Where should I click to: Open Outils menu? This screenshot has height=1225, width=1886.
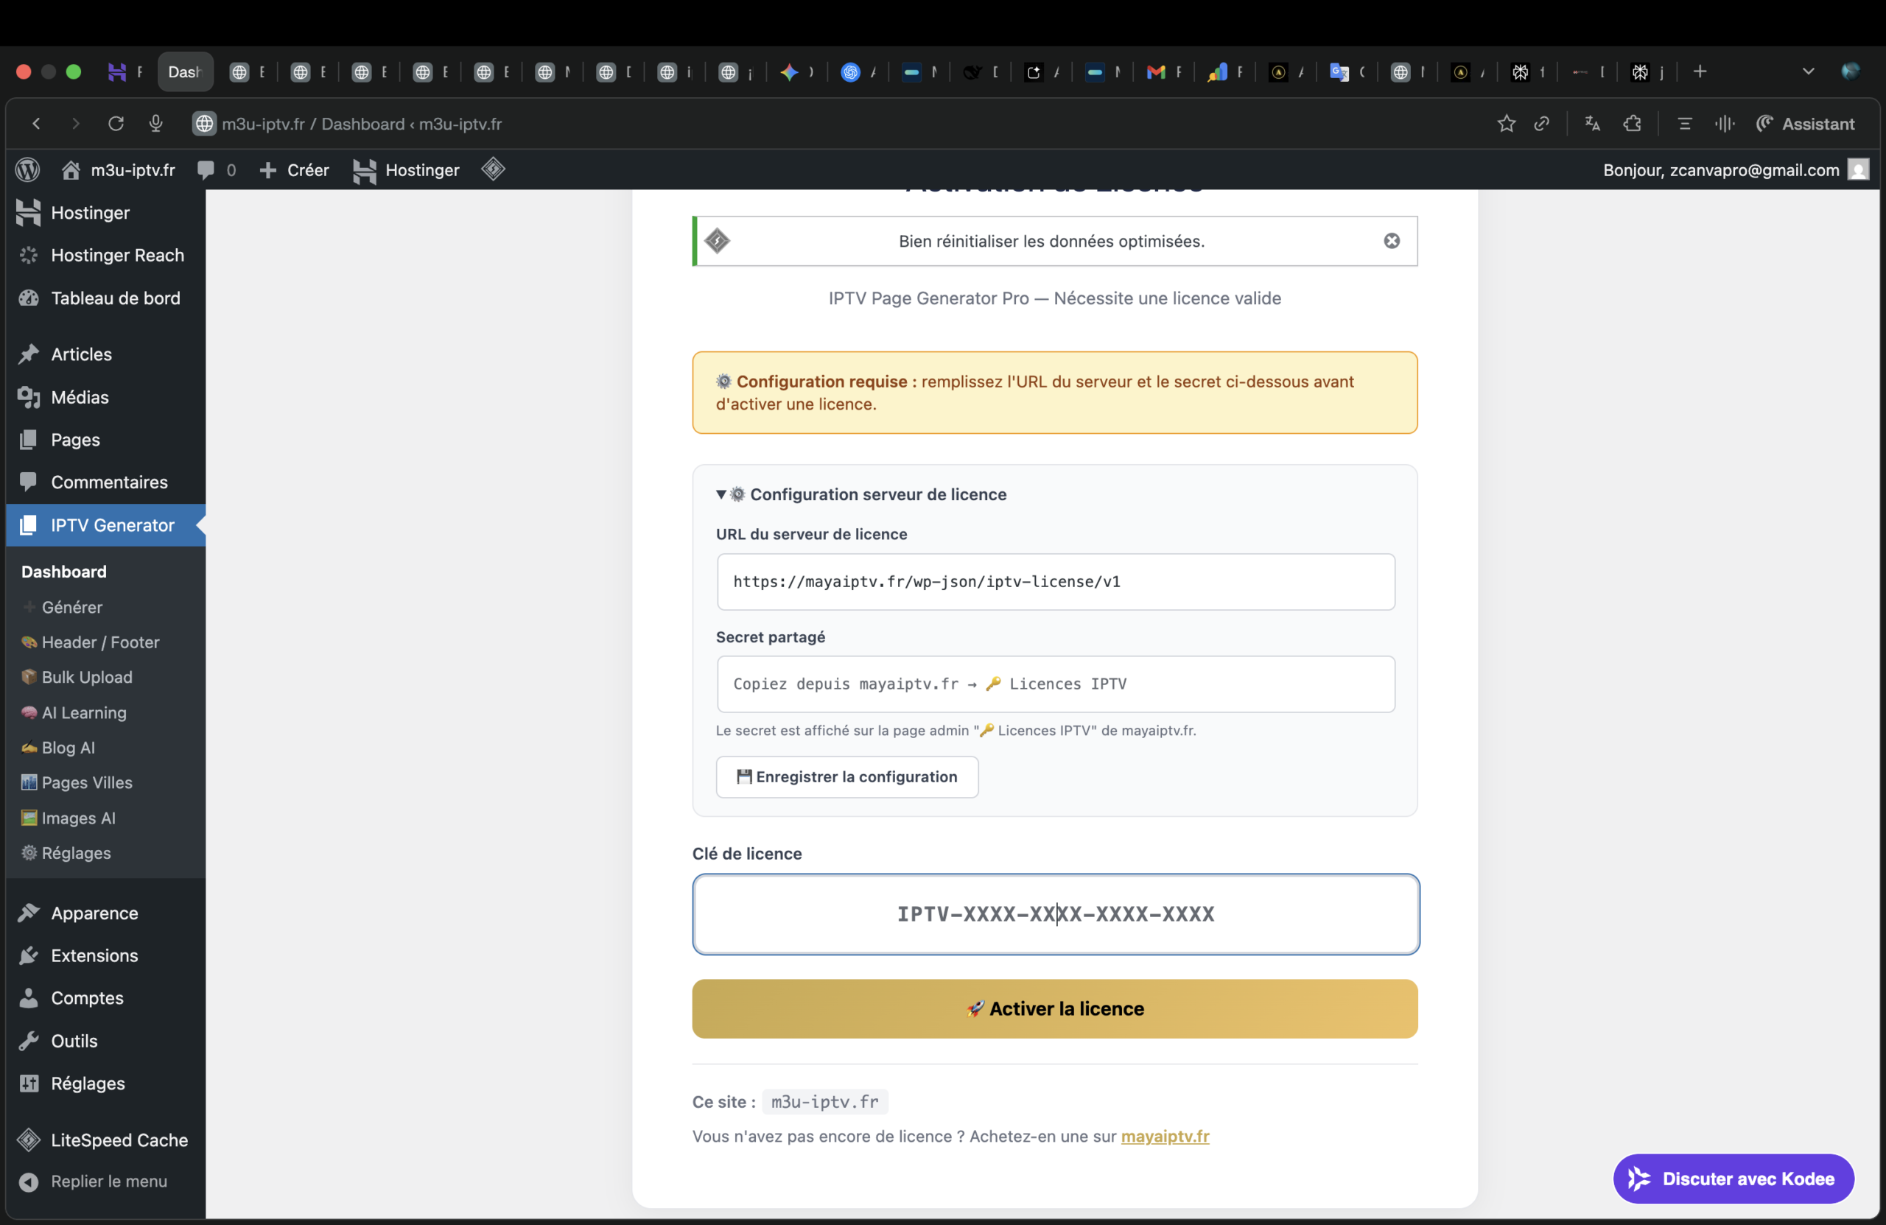(x=105, y=1041)
